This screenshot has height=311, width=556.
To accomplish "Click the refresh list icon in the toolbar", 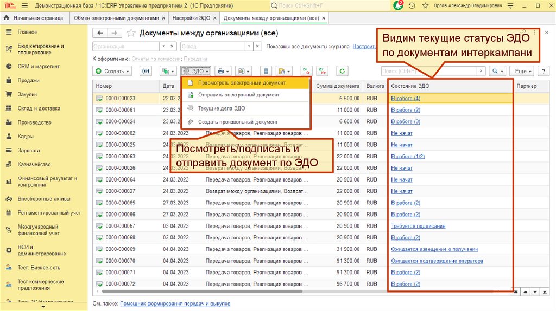I will pos(342,71).
